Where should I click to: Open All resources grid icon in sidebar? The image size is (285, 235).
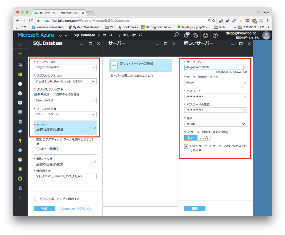20,74
